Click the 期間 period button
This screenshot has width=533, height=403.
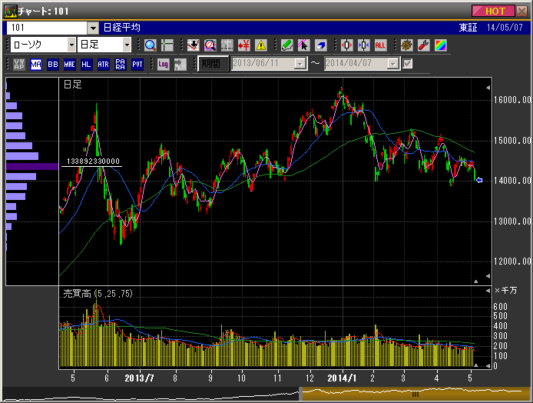pyautogui.click(x=213, y=64)
